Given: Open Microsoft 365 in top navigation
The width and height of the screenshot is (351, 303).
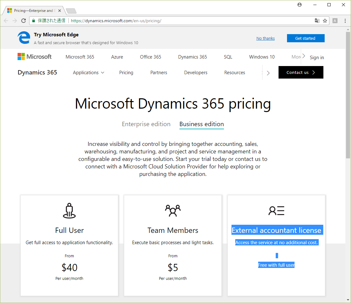Looking at the screenshot, I should [80, 57].
